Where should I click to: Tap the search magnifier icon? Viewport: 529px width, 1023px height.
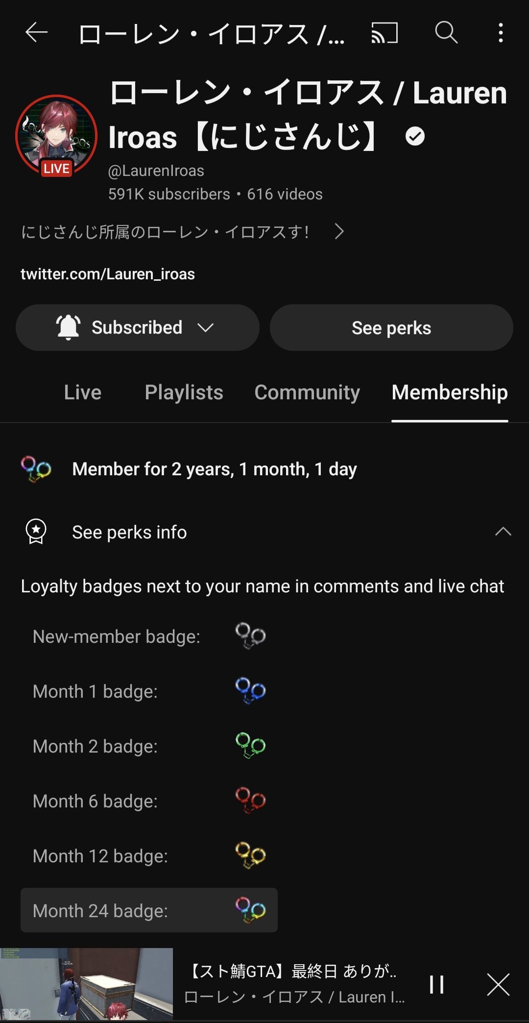[446, 33]
